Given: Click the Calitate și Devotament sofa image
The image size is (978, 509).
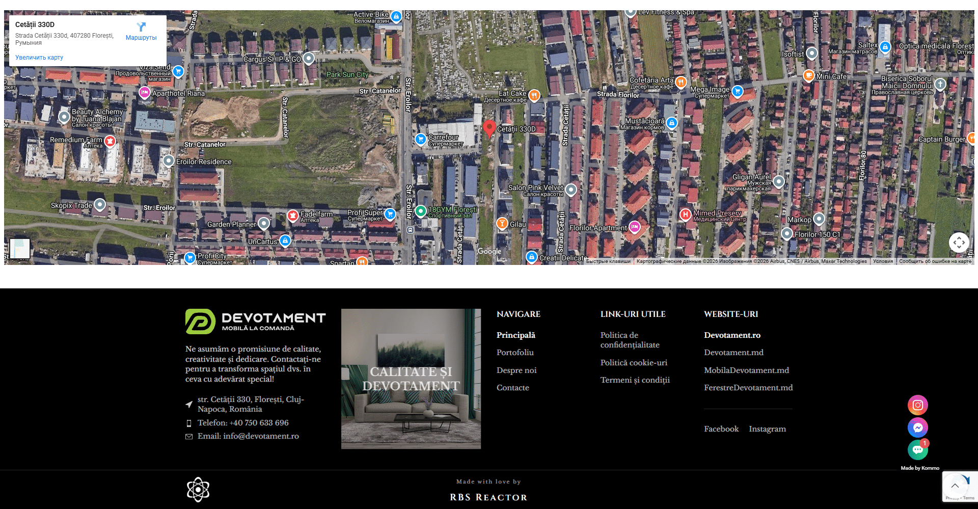Looking at the screenshot, I should [x=411, y=379].
